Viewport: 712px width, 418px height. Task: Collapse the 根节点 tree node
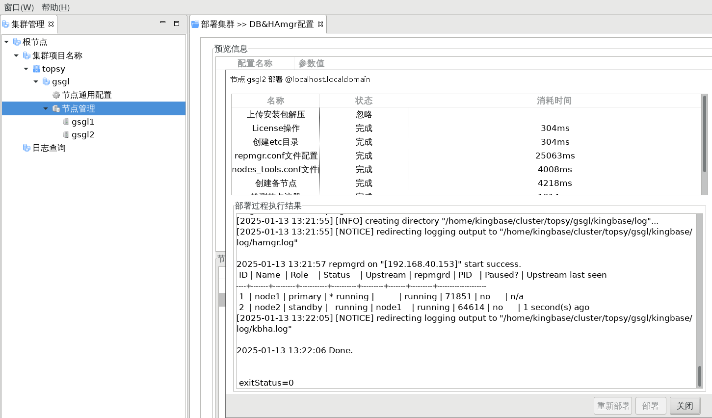[x=6, y=42]
